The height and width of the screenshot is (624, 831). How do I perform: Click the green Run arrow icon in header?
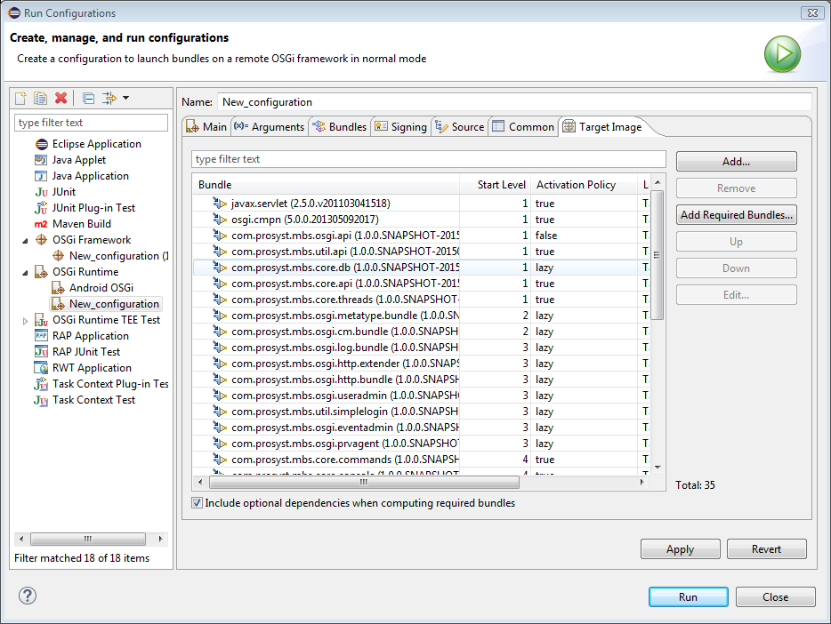pos(782,54)
